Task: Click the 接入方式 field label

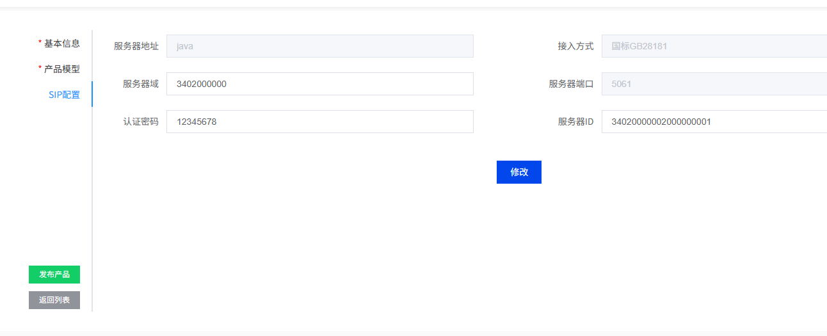Action: pyautogui.click(x=575, y=46)
